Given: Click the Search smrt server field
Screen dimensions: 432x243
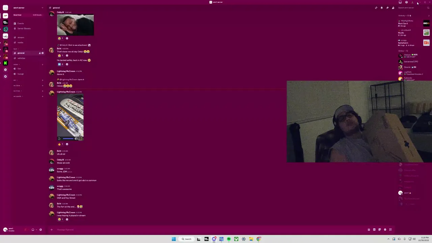Looking at the screenshot, I should click(x=413, y=8).
